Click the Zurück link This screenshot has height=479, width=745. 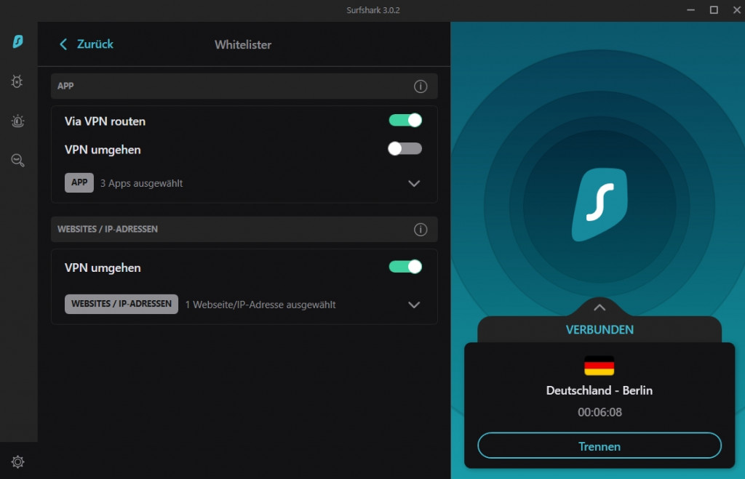tap(95, 44)
